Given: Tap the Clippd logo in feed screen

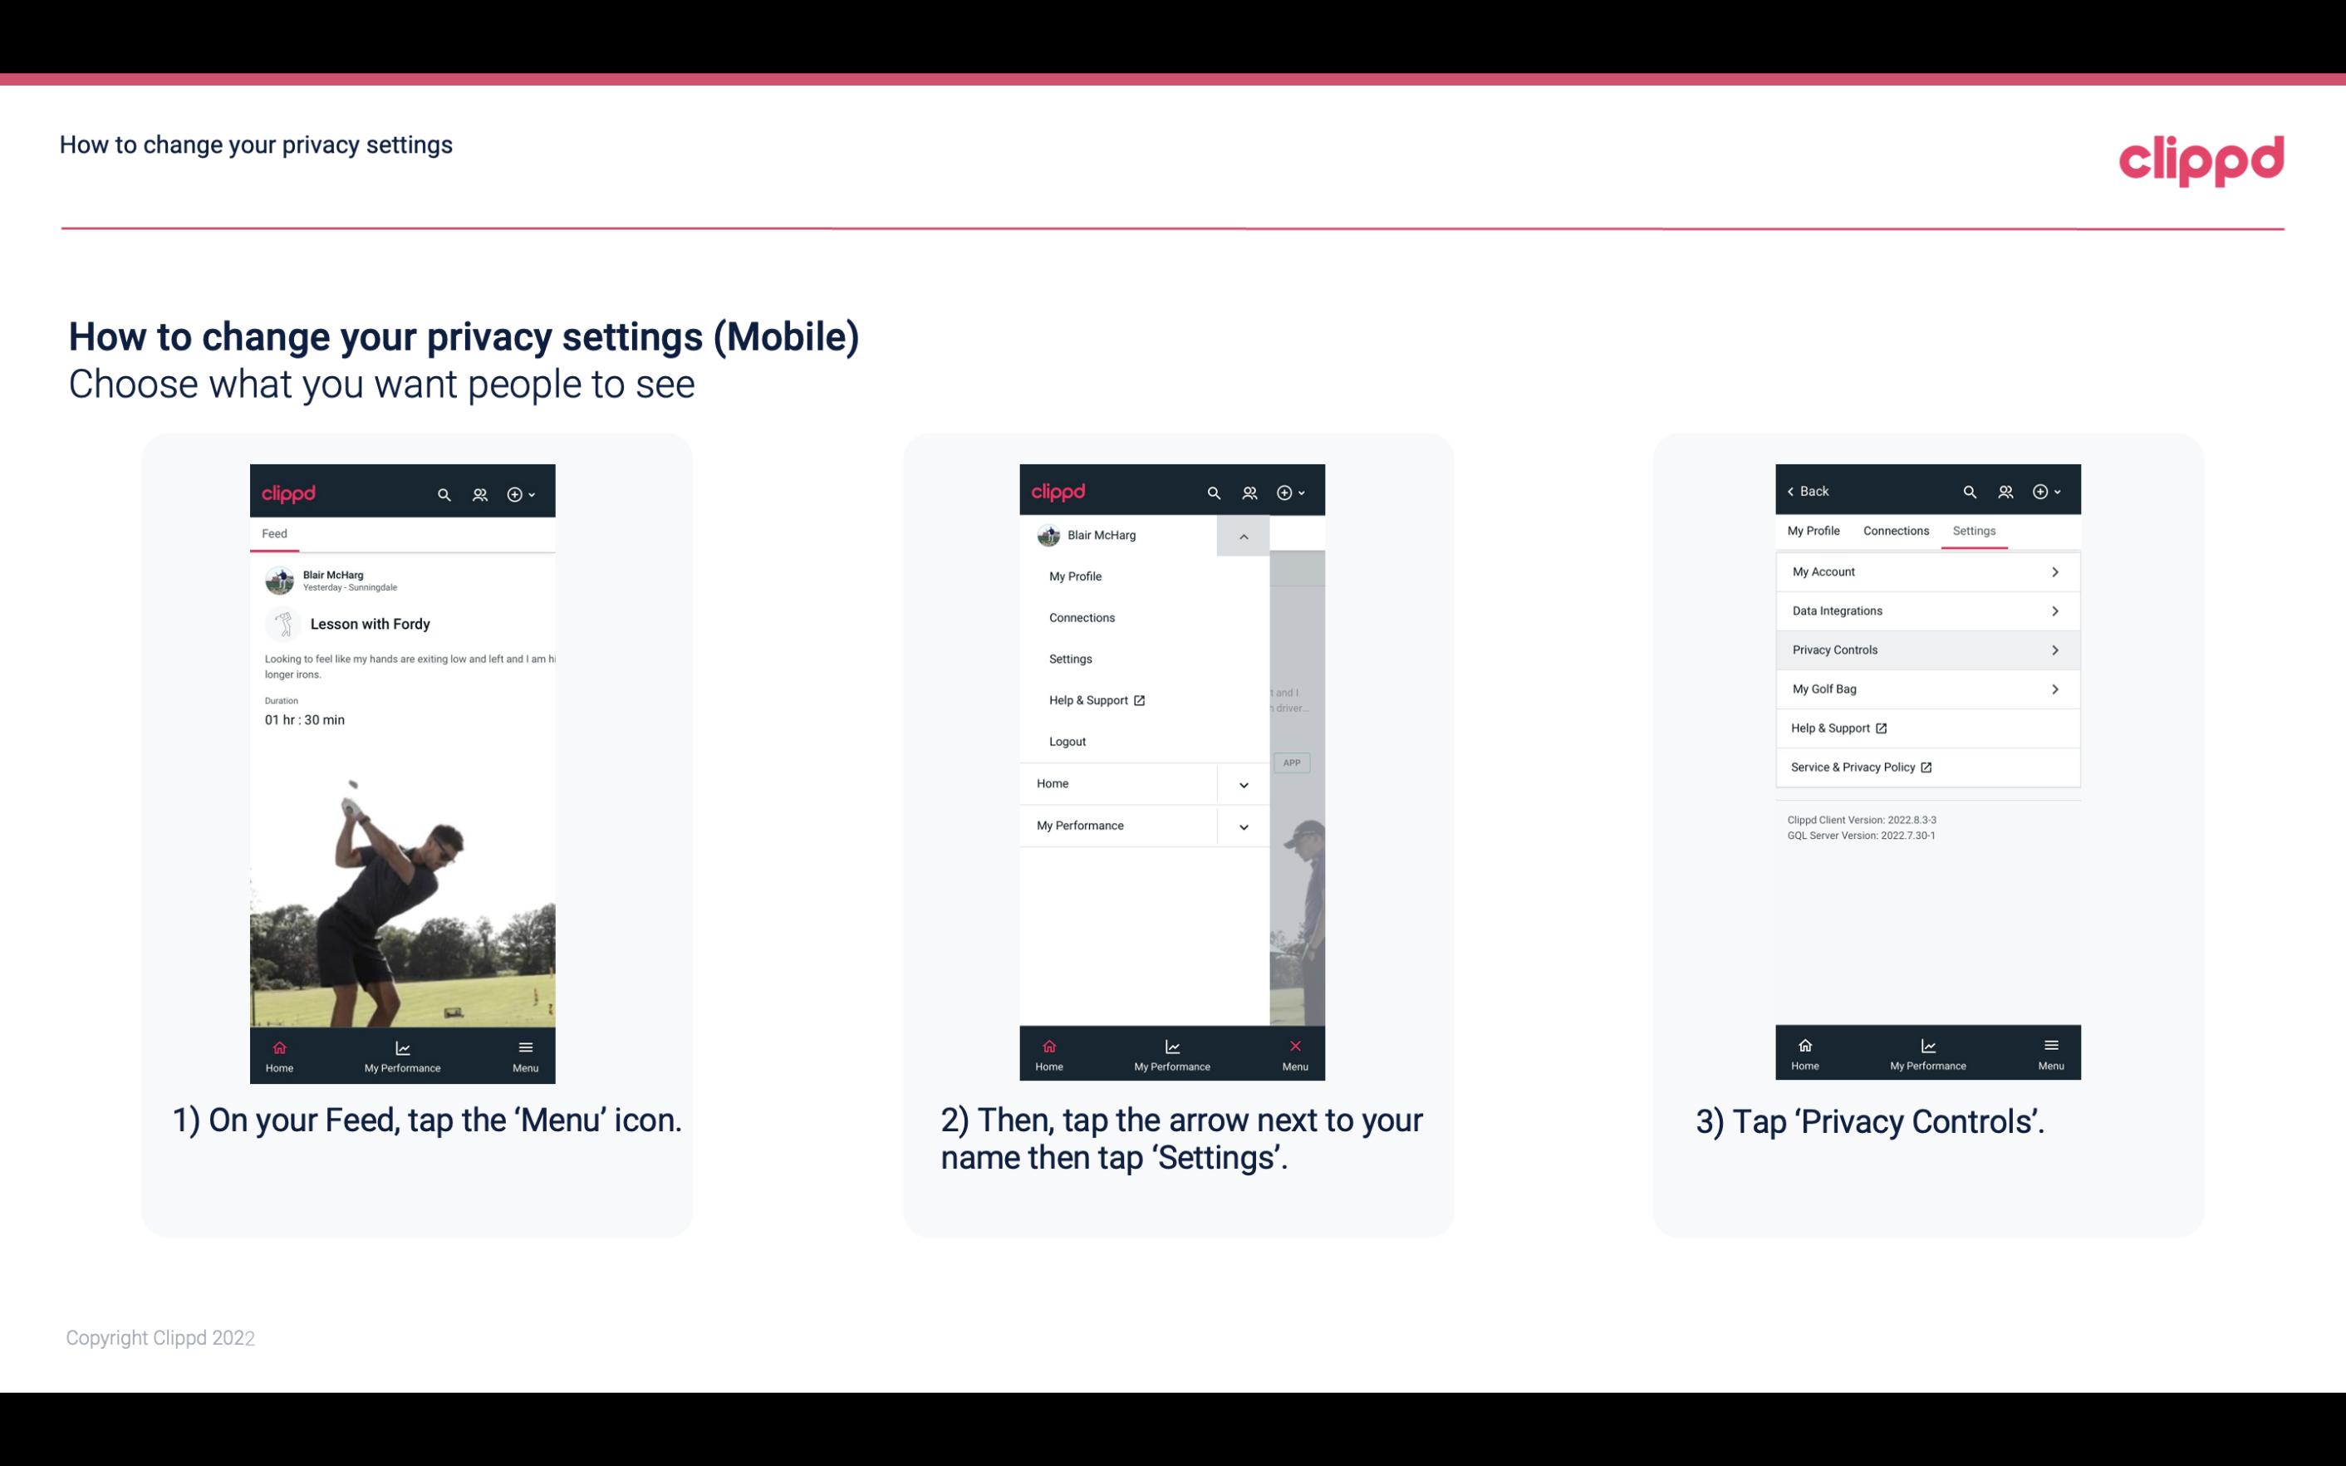Looking at the screenshot, I should pos(289,490).
